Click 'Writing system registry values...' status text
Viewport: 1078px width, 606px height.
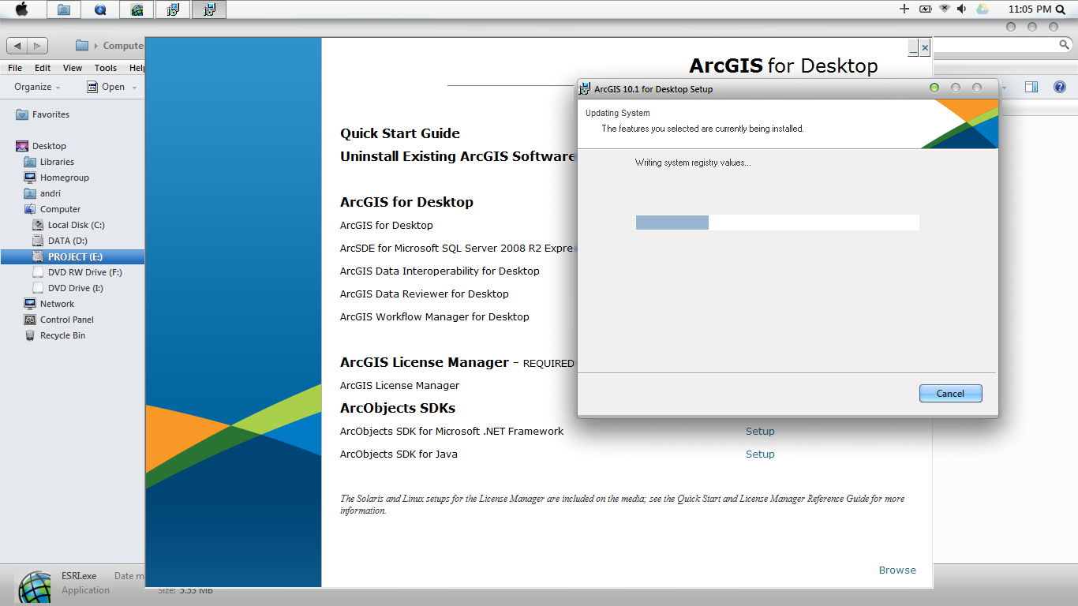[x=693, y=163]
